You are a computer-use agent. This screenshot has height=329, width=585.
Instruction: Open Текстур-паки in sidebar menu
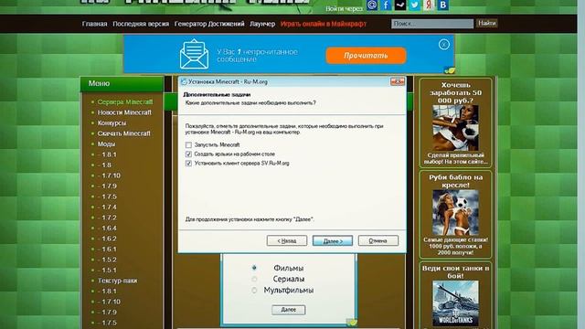tap(117, 281)
